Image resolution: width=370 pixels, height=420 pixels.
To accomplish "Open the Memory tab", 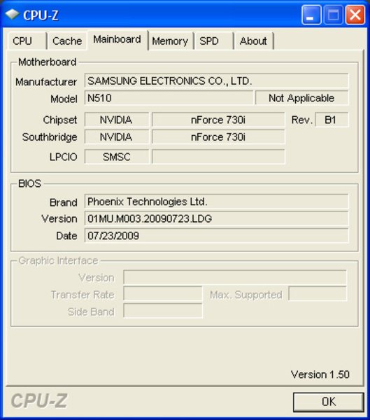I will pos(171,41).
